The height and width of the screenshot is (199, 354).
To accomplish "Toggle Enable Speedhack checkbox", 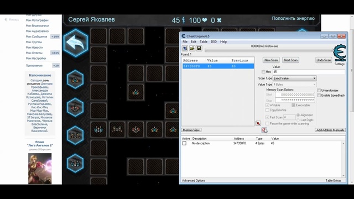I will tap(319, 96).
